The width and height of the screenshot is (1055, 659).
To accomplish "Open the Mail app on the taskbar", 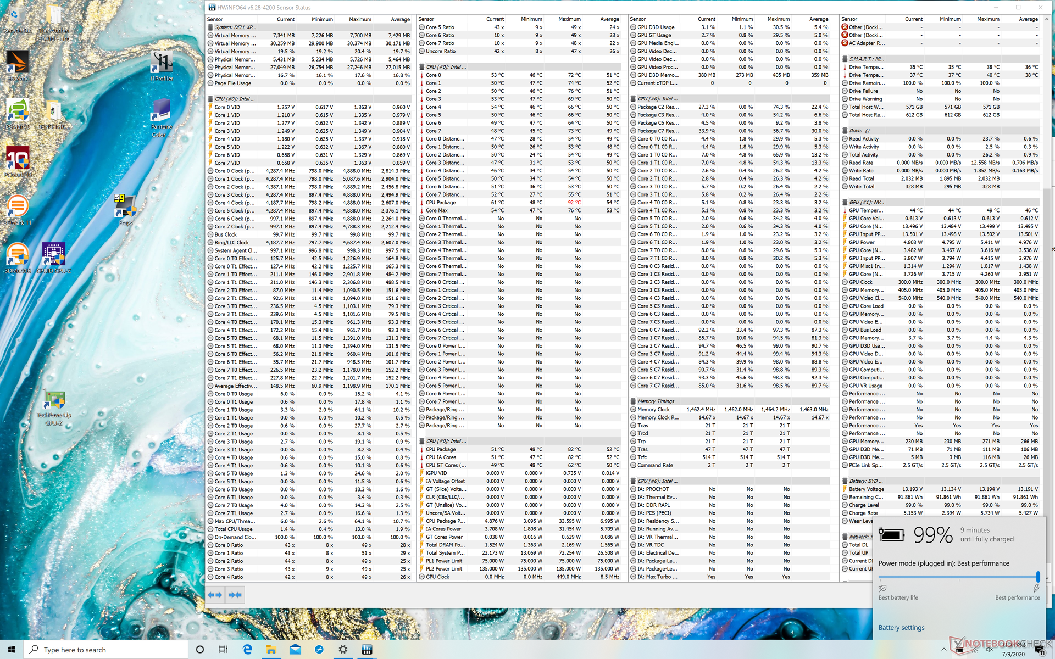I will click(x=295, y=650).
